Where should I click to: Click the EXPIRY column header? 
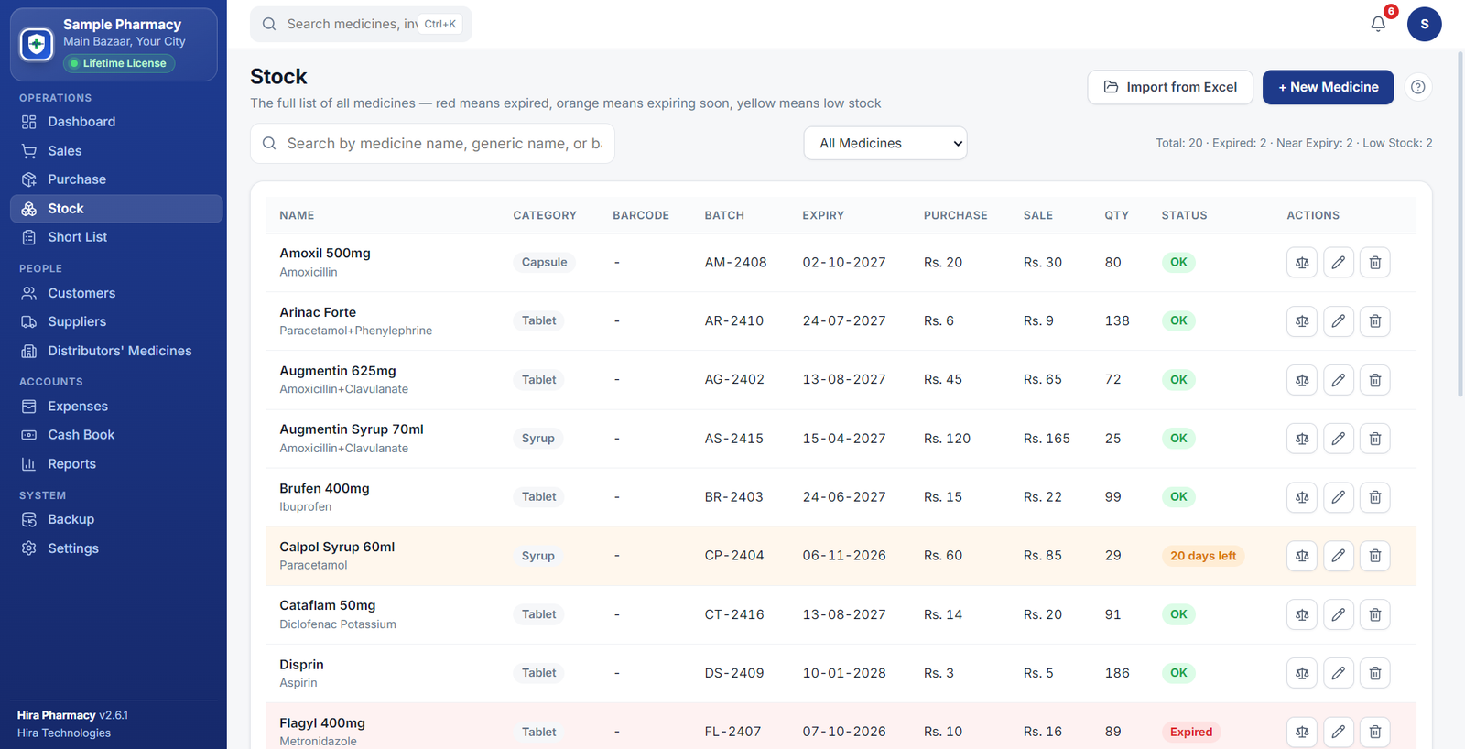point(823,215)
